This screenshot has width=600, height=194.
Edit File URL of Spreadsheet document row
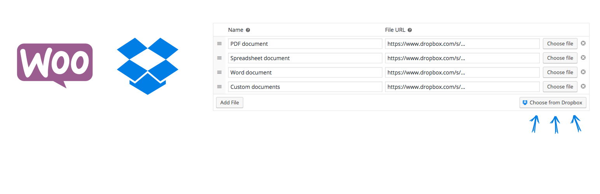point(462,58)
